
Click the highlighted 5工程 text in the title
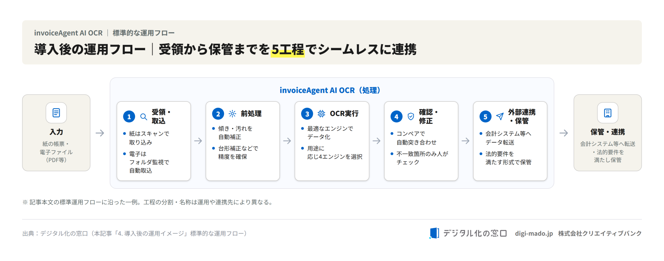click(288, 49)
